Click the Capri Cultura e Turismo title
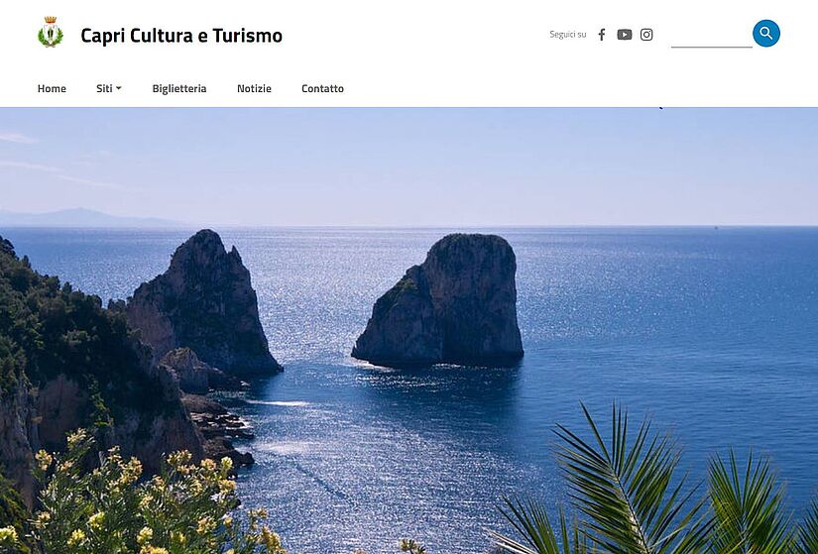818x554 pixels. tap(181, 36)
